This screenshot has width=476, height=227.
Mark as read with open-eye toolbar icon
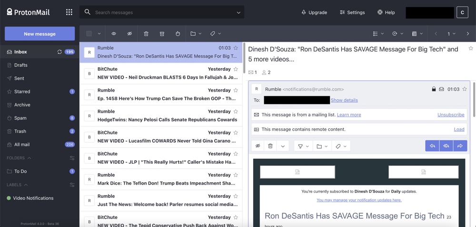point(114,34)
